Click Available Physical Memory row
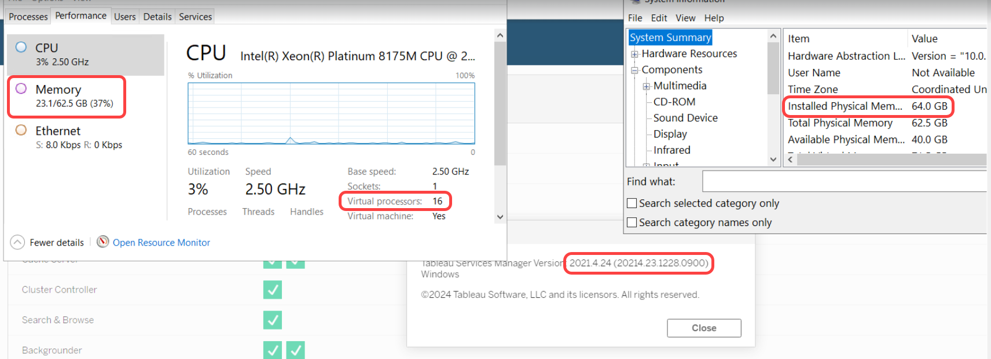 tap(886, 140)
